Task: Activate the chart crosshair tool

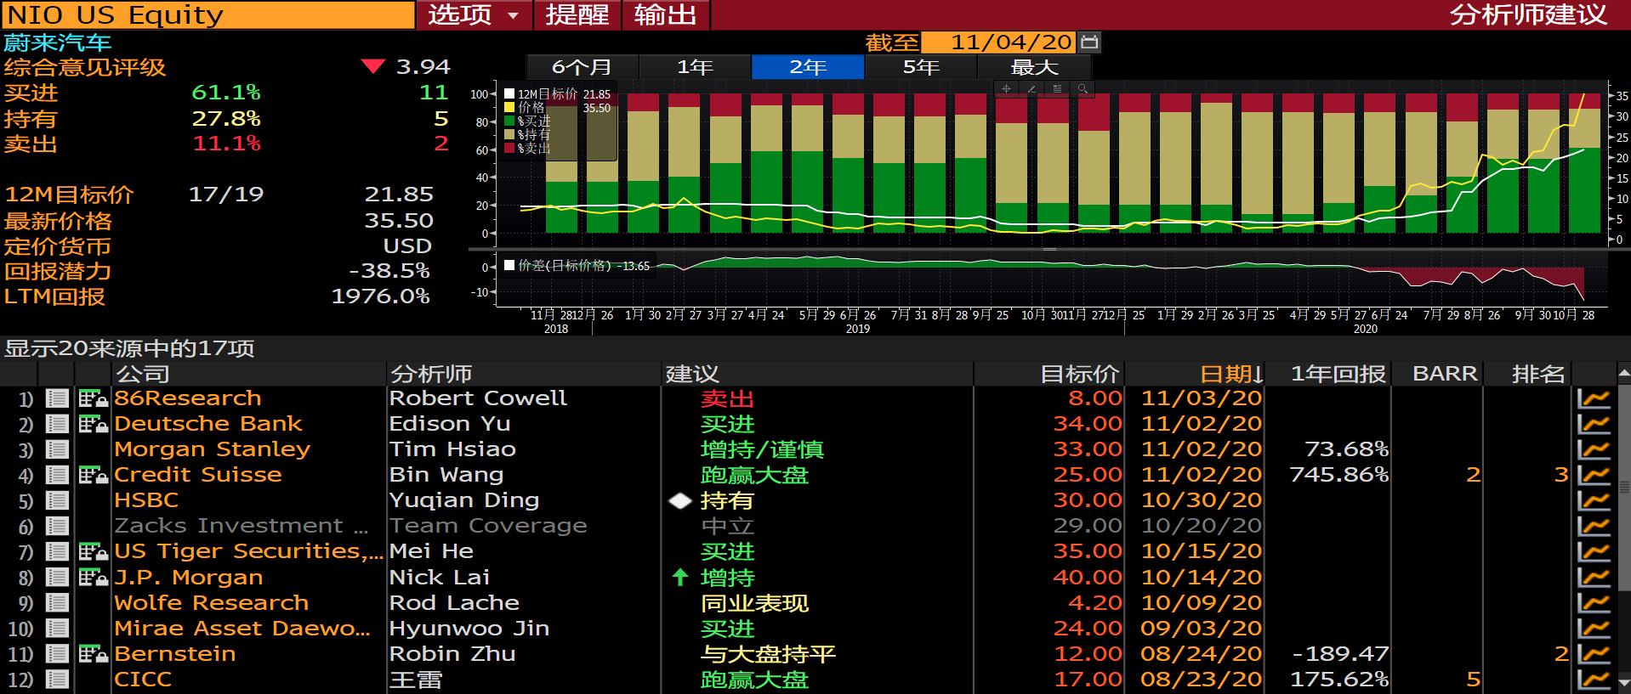Action: click(x=1006, y=88)
